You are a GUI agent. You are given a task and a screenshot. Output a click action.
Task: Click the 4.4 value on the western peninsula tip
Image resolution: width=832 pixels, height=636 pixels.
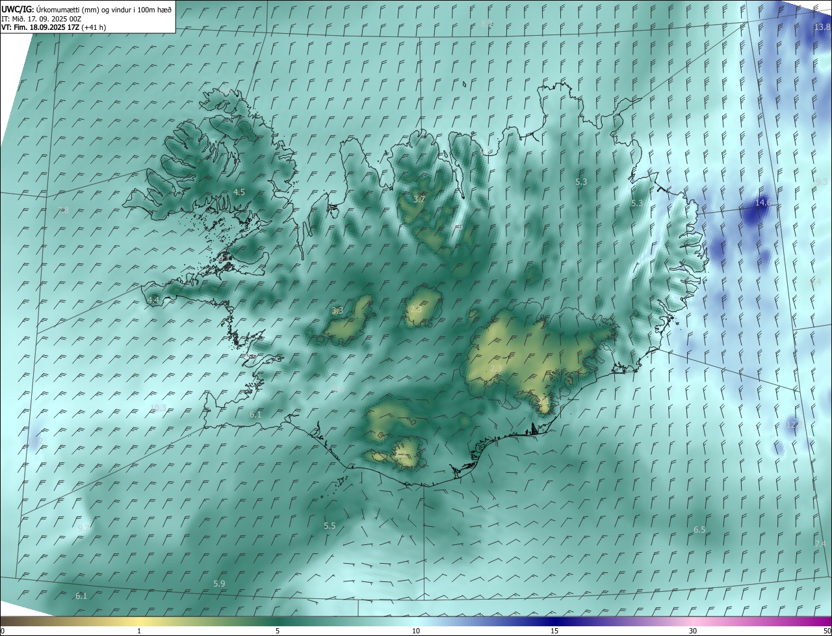(153, 300)
